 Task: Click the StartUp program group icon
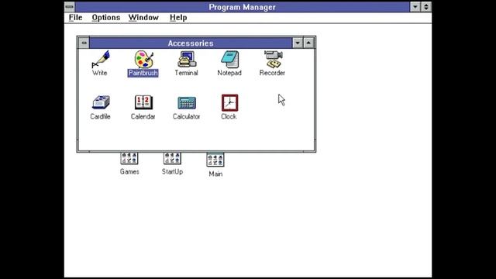pyautogui.click(x=172, y=158)
